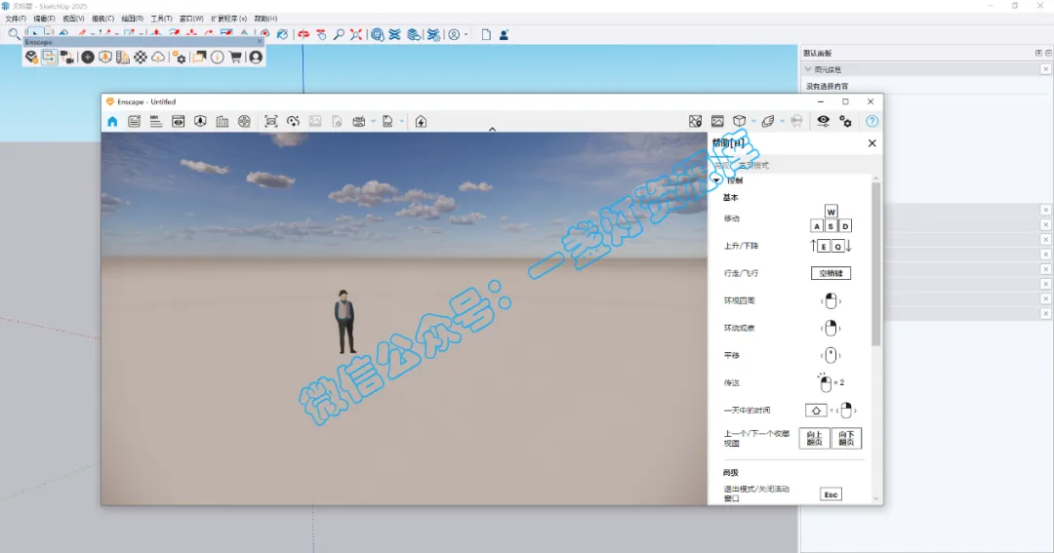Click the blank page icon in SketchUp toolbar

pos(486,34)
